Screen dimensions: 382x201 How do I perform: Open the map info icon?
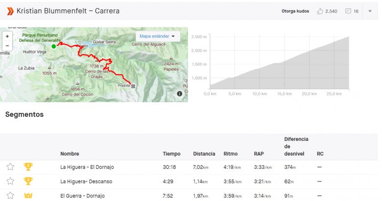coord(180,94)
